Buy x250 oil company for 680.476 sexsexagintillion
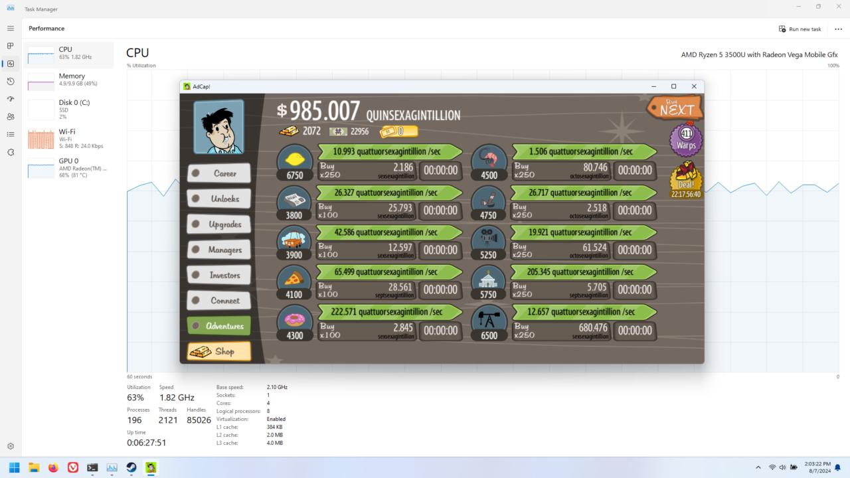850x478 pixels. click(562, 330)
